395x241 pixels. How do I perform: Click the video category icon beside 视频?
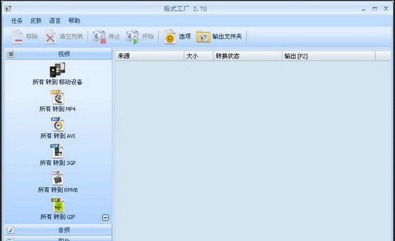click(10, 54)
